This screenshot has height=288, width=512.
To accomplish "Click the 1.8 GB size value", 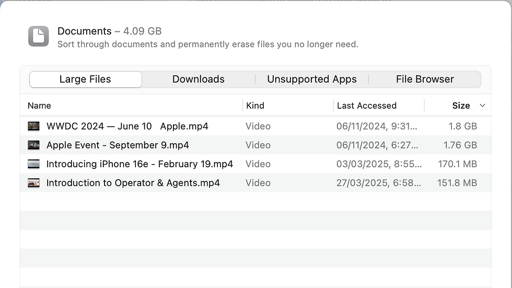I will point(463,126).
